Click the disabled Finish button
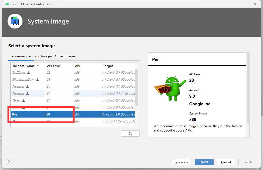The image size is (263, 170). pyautogui.click(x=247, y=162)
